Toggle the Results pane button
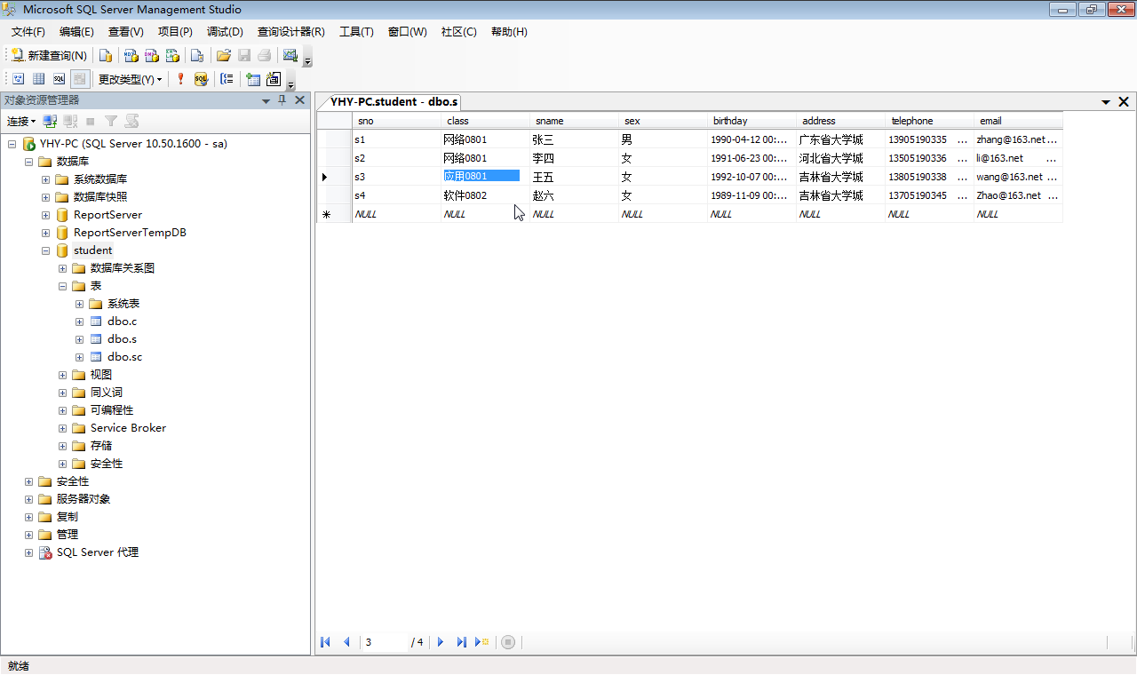Viewport: 1137px width, 675px height. click(x=80, y=79)
